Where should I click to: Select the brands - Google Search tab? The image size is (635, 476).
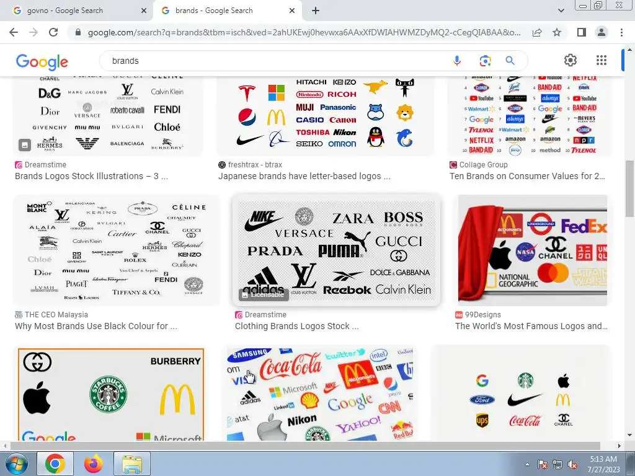pyautogui.click(x=227, y=11)
